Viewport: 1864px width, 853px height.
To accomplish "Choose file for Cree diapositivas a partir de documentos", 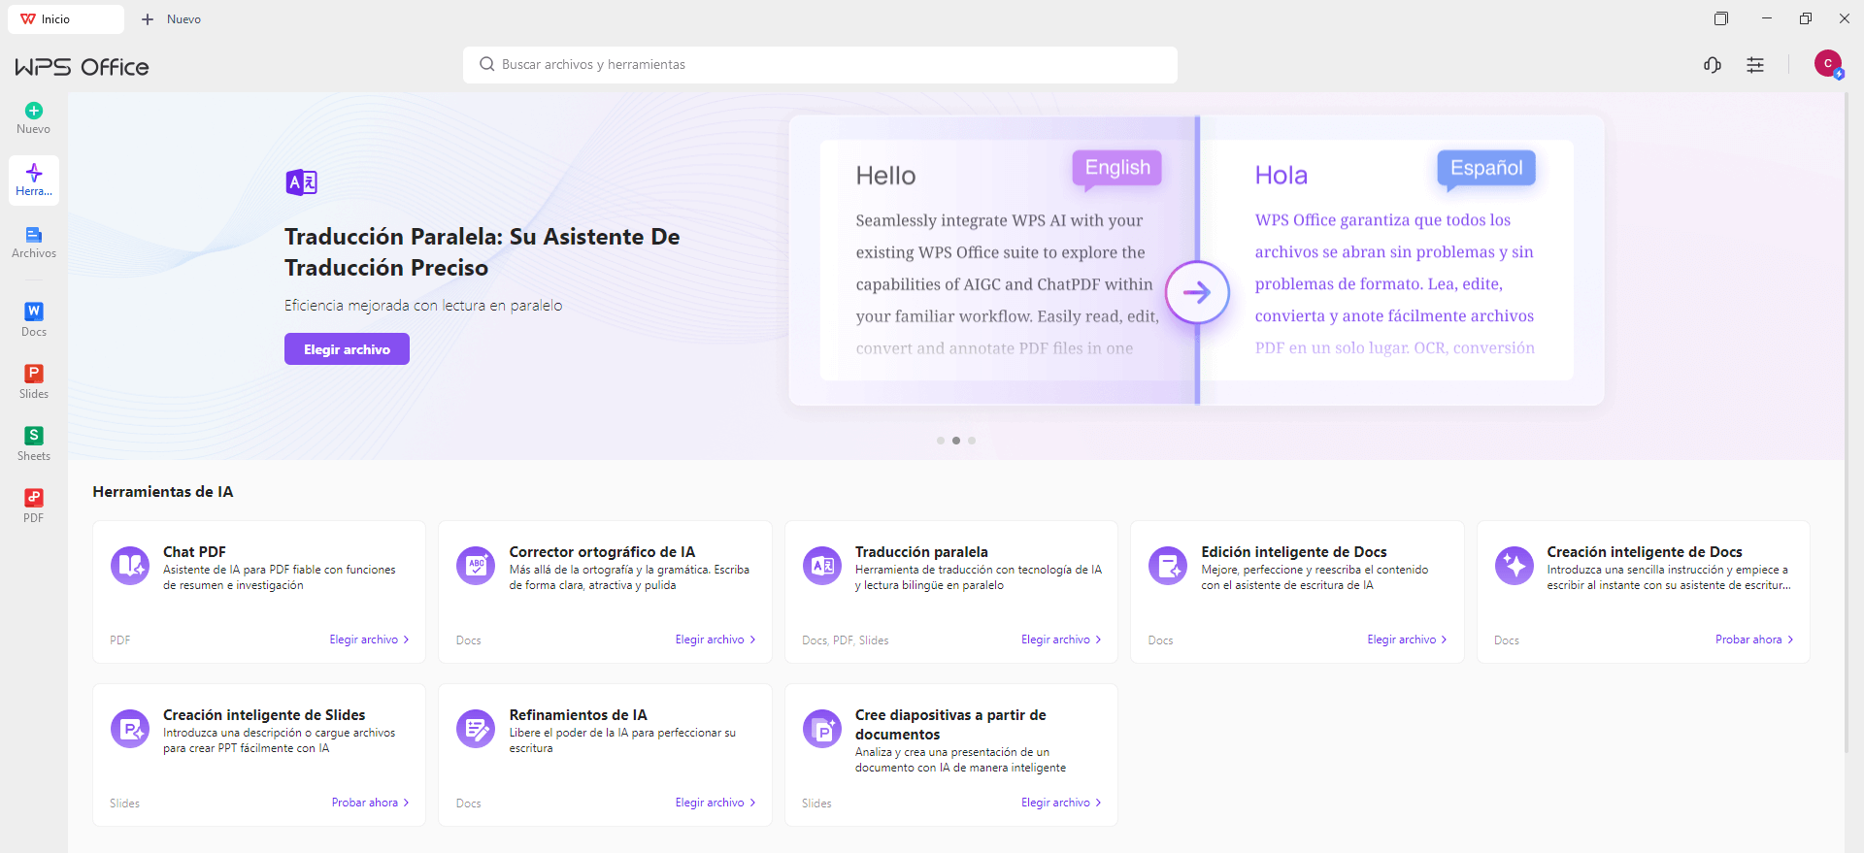I will pyautogui.click(x=1061, y=803).
